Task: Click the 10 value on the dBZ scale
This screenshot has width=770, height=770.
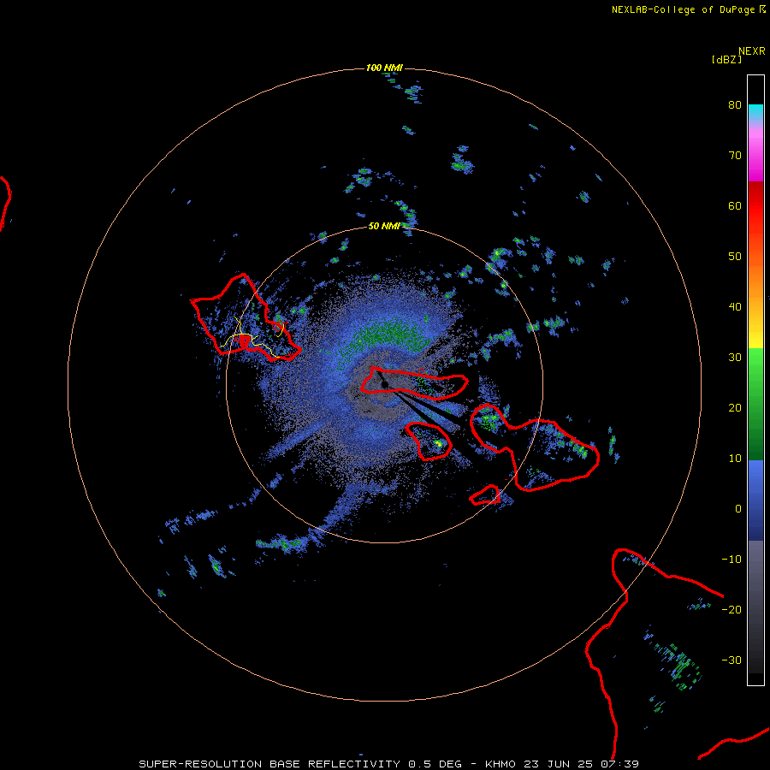Action: [735, 459]
